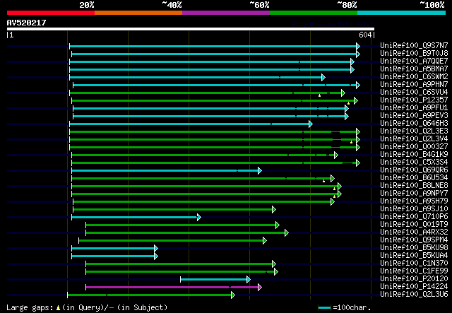Viewport: 452px width, 313px height.
Task: Select the UniRef100_Q2L3U6 label
Action: click(414, 295)
